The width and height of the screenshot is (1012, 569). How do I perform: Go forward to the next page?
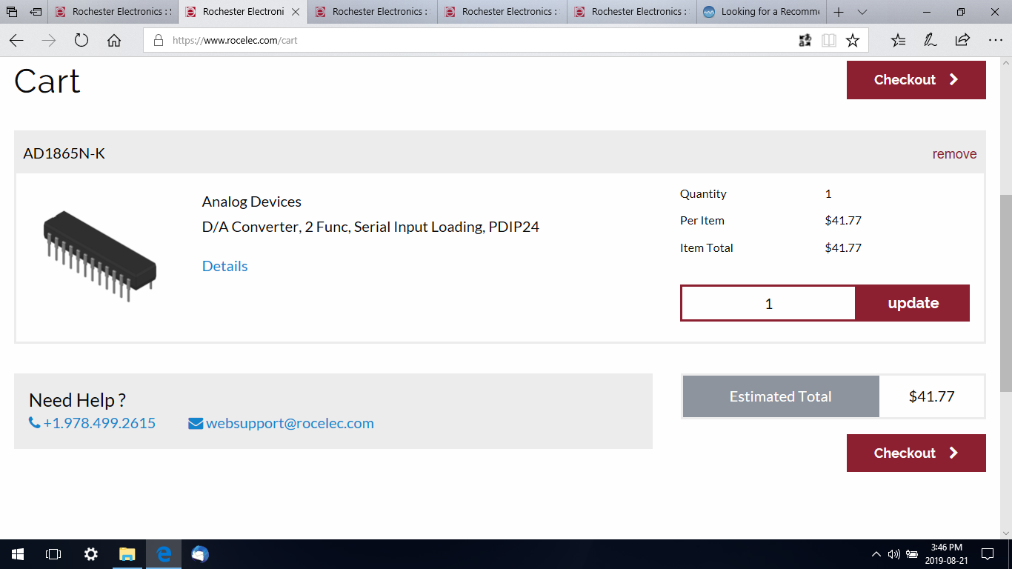(49, 41)
